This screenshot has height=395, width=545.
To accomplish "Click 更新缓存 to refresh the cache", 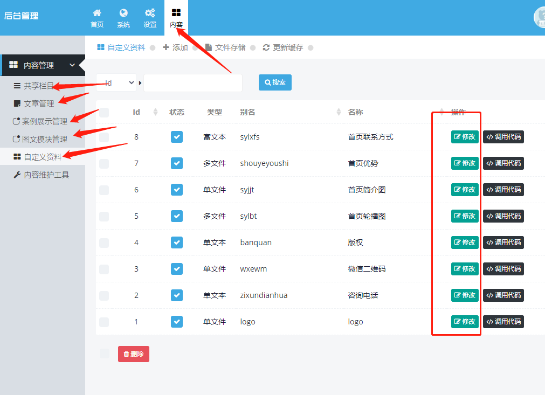I will [x=283, y=47].
